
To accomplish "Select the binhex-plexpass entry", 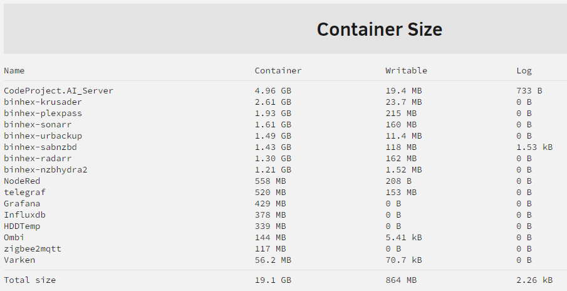I will point(43,113).
